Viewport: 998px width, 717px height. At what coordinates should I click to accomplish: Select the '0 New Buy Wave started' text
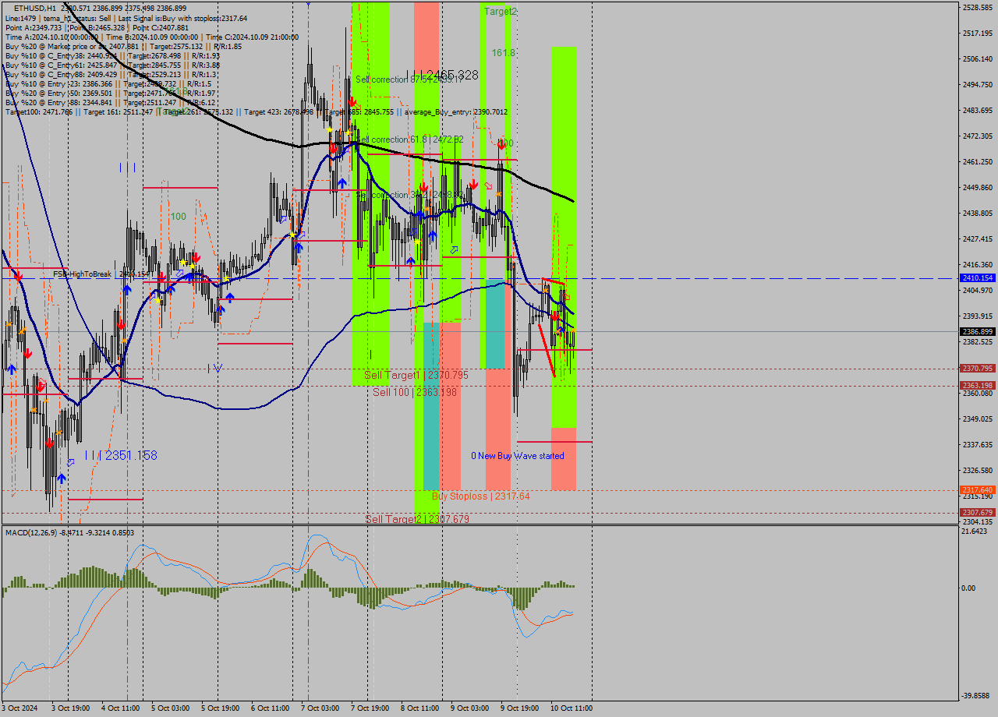[517, 456]
